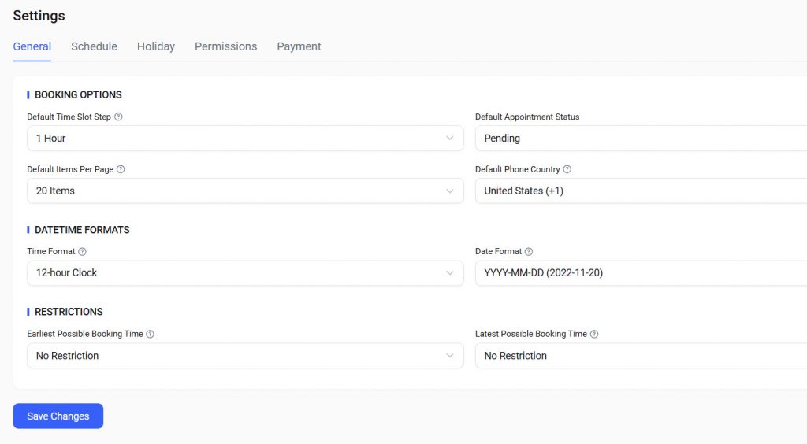This screenshot has height=444, width=807.
Task: Click help icon beside Earliest Possible Booking Time
Action: point(151,335)
